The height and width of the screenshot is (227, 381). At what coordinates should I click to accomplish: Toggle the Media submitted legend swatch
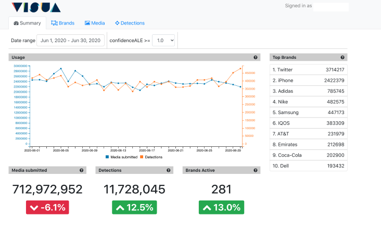coord(107,157)
